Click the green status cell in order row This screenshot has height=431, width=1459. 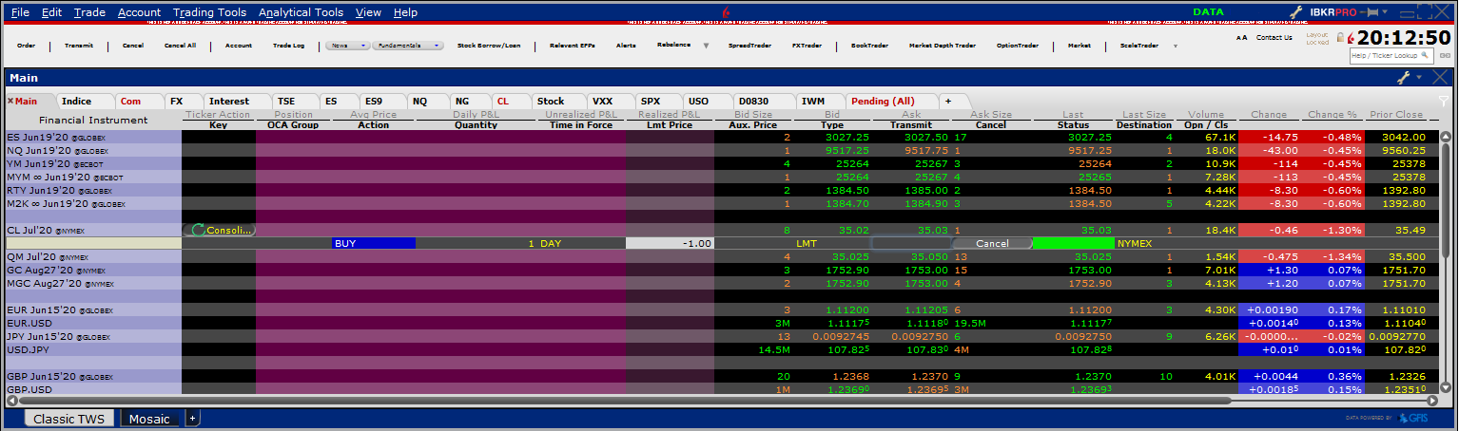click(x=1074, y=243)
